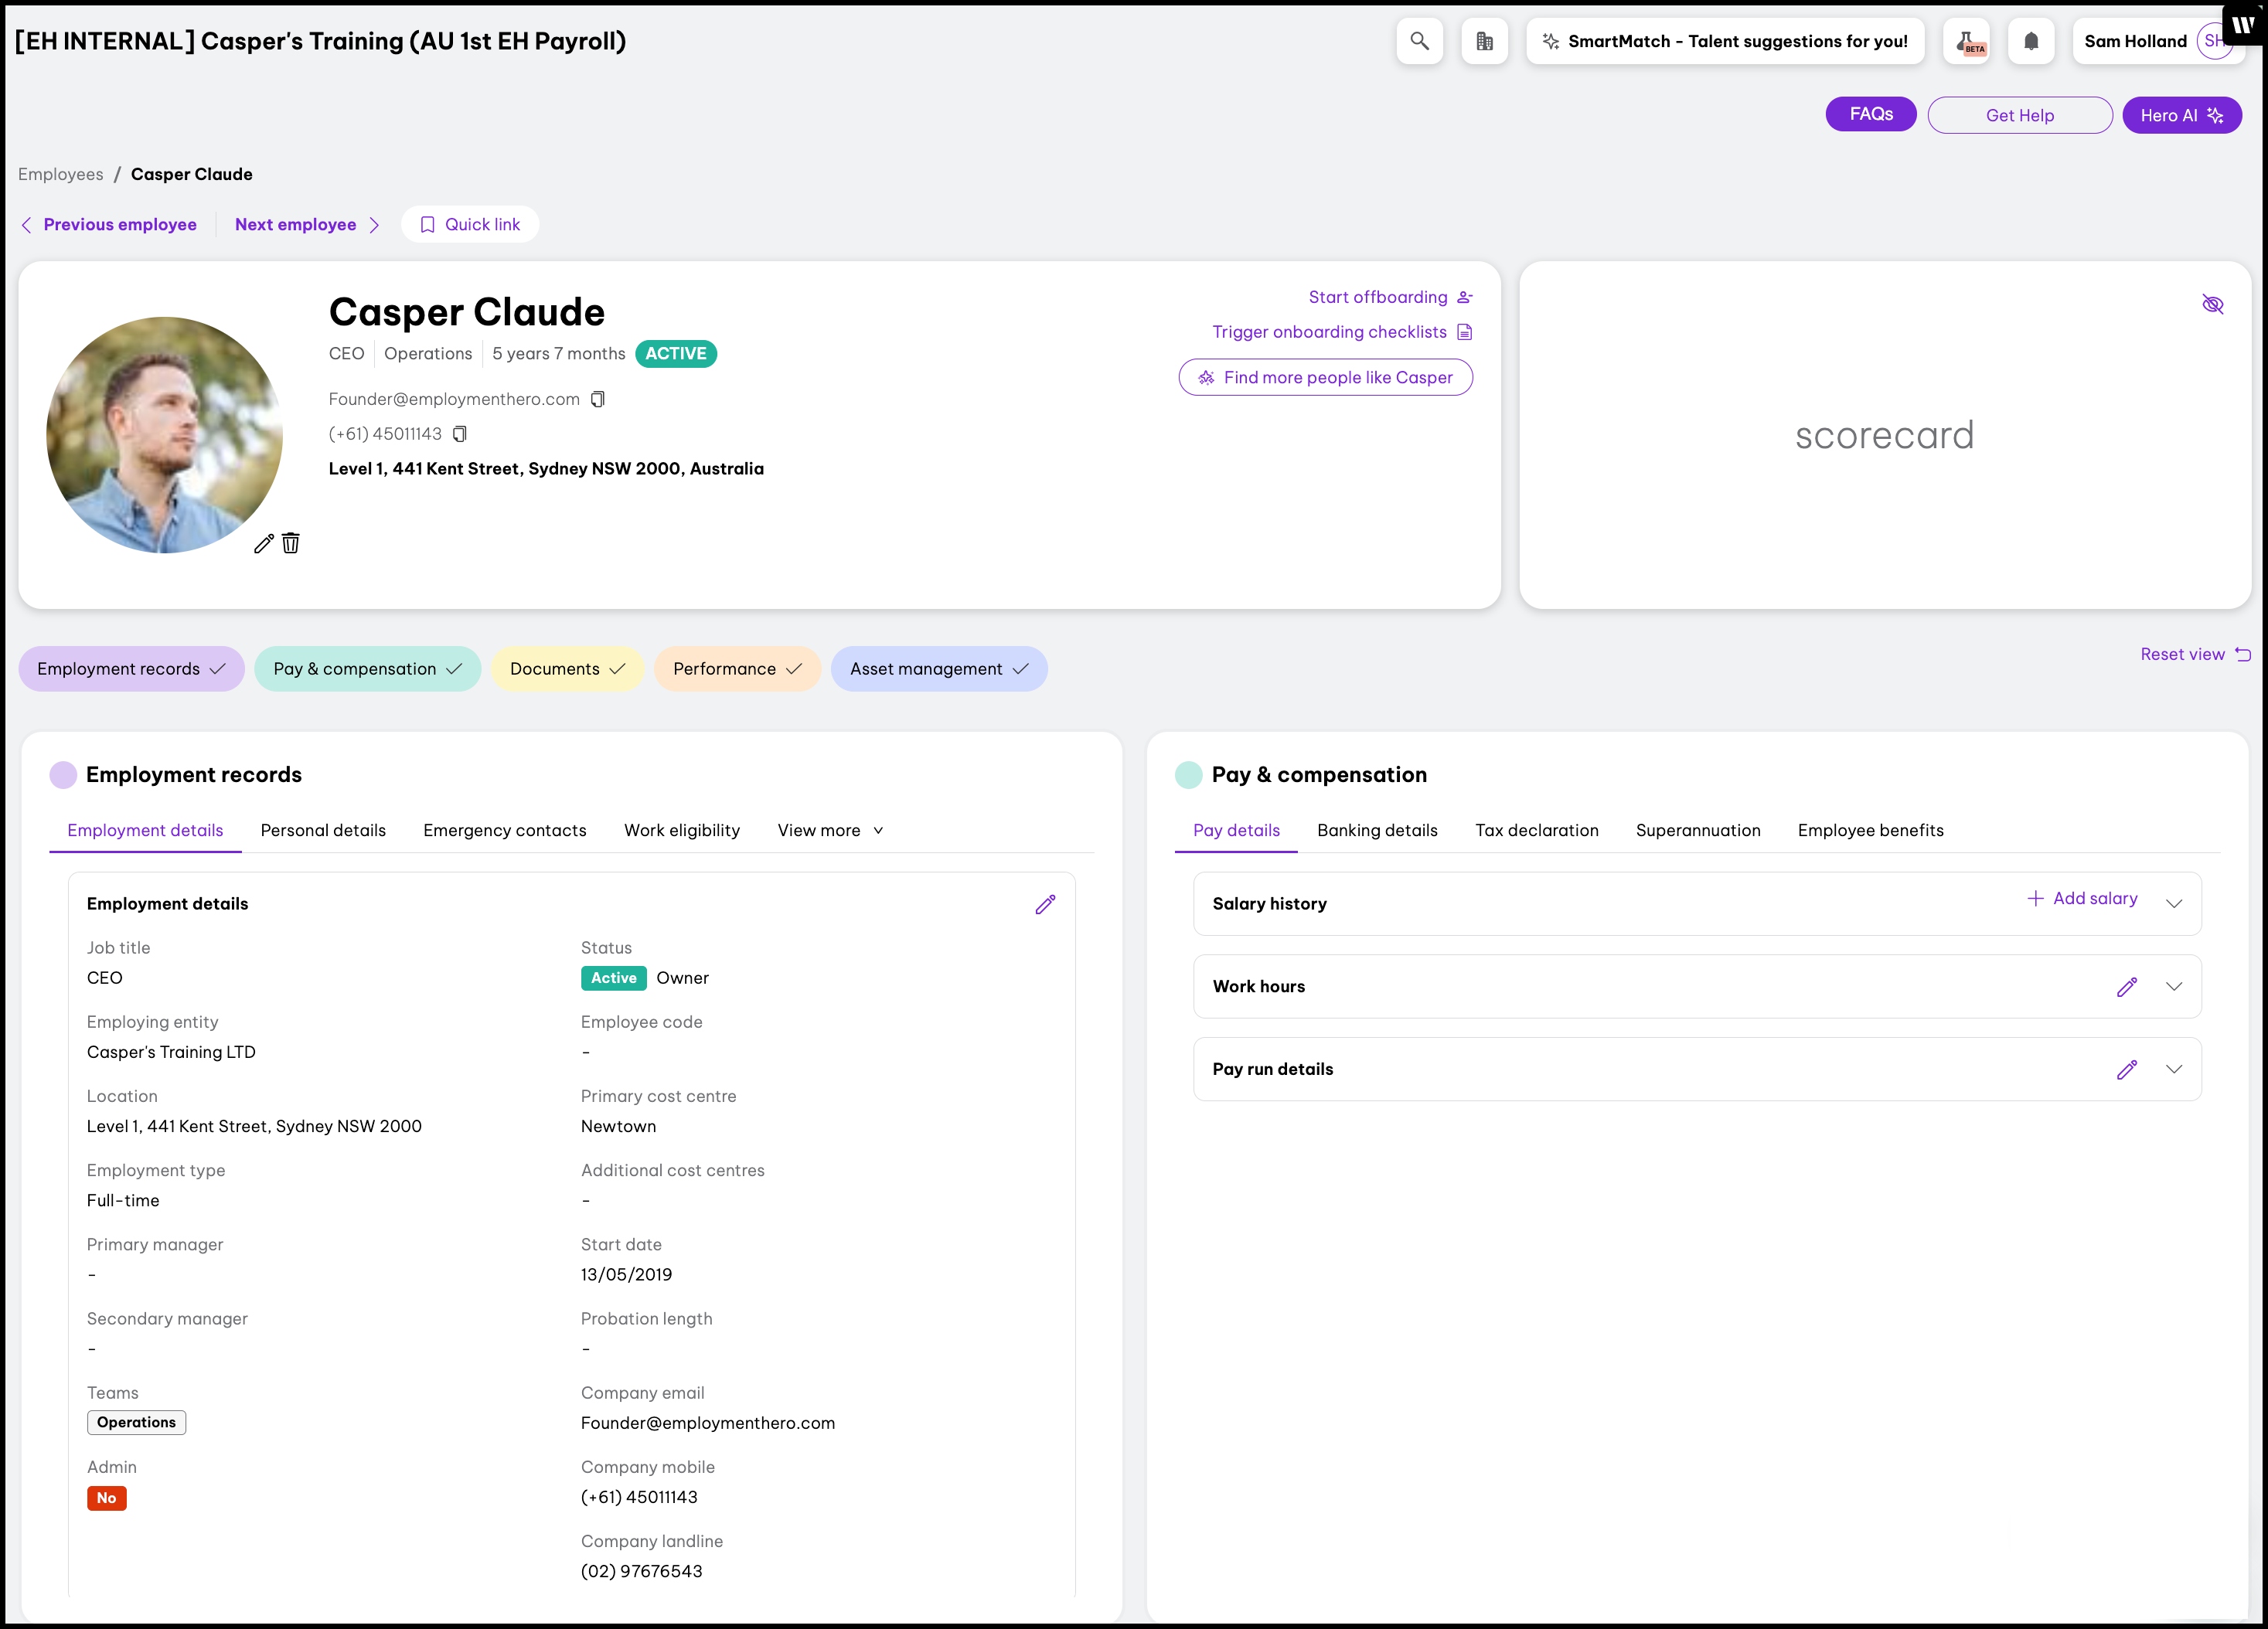
Task: Switch to the Personal details tab
Action: click(323, 830)
